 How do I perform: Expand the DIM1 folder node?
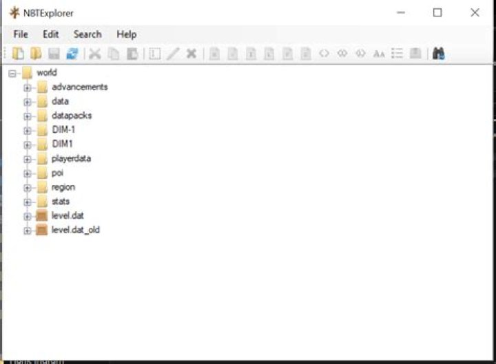(x=27, y=145)
